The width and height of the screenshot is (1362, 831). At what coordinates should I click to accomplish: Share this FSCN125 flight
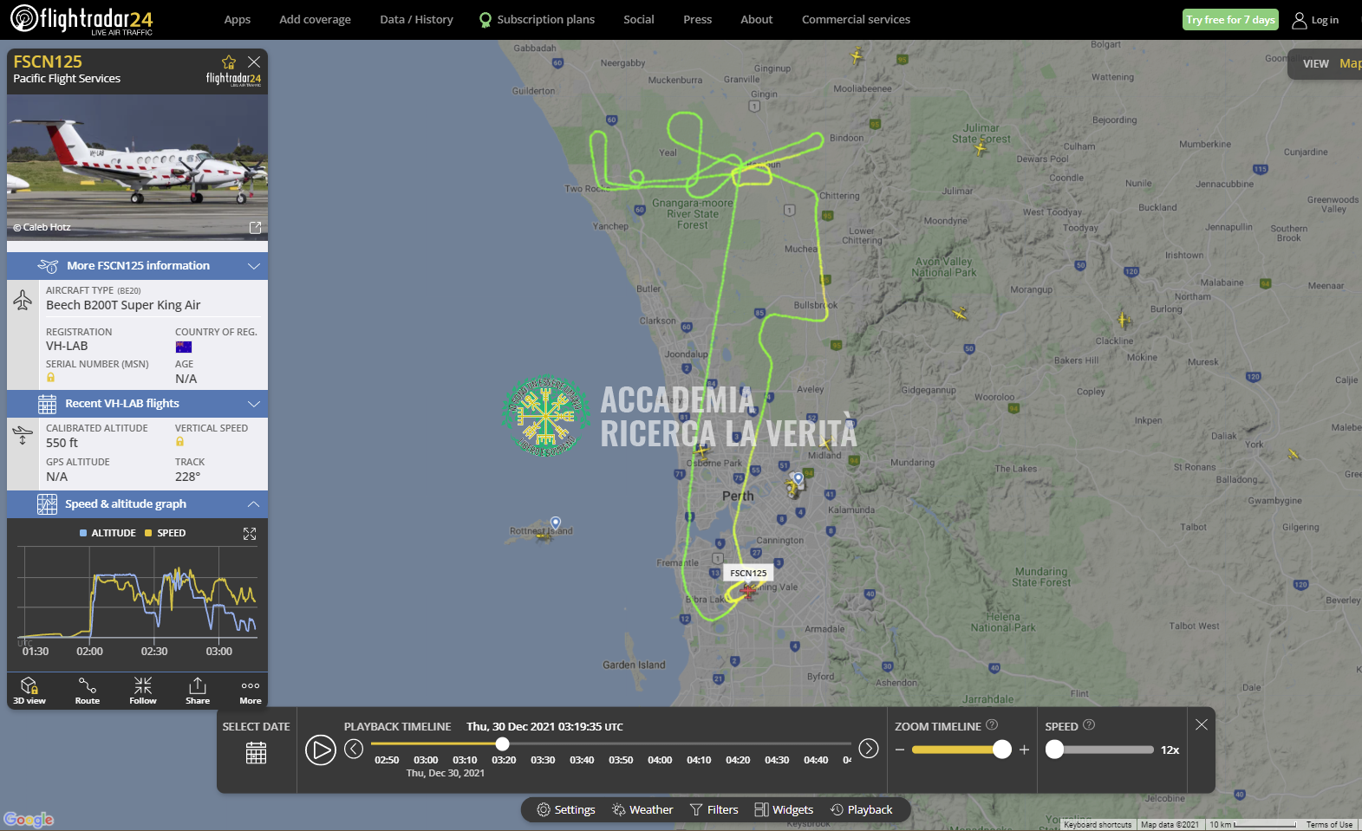point(198,690)
